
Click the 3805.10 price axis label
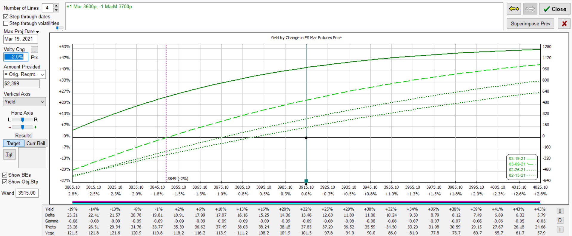tap(72, 187)
